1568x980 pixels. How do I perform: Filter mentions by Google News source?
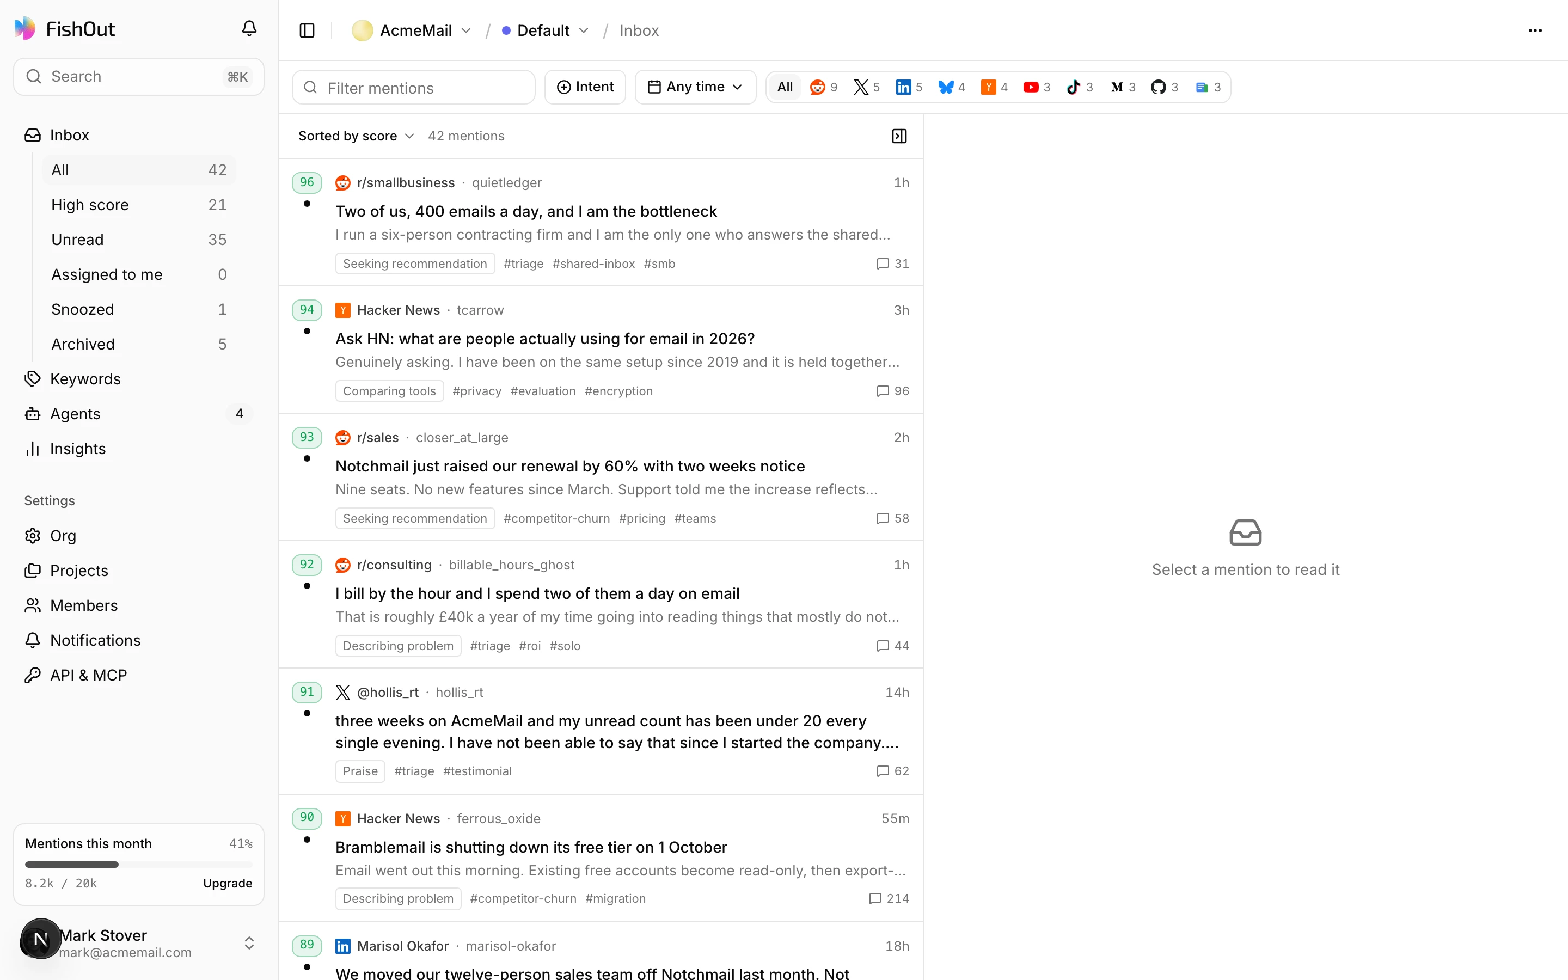pos(1208,87)
